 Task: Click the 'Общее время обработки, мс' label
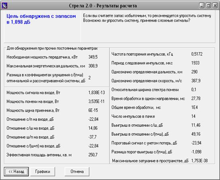136,108
